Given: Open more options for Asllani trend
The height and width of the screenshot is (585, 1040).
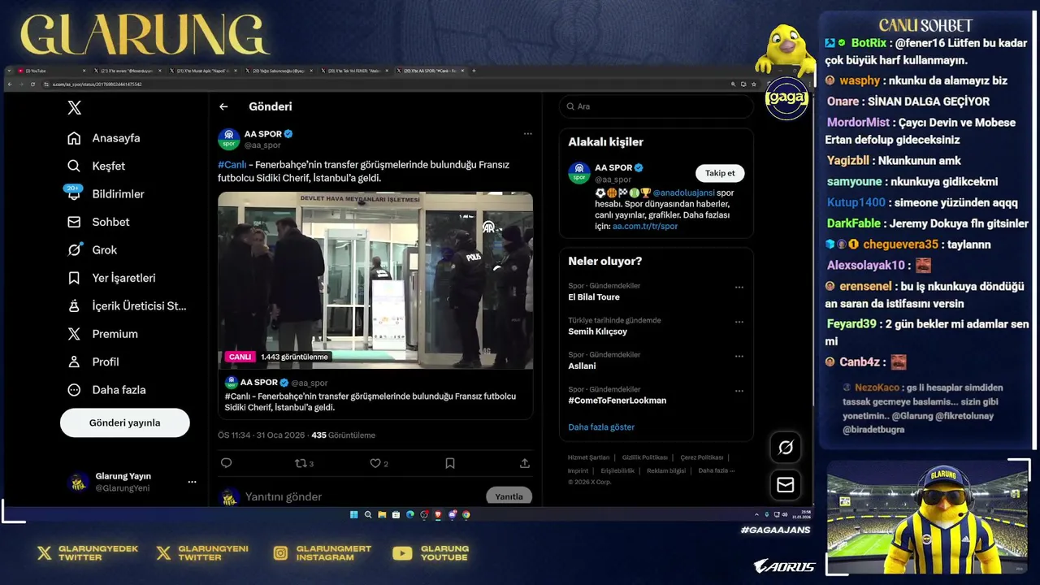Looking at the screenshot, I should click(x=739, y=356).
